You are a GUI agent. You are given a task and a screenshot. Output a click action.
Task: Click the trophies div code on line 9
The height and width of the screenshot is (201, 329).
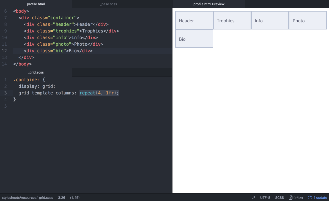pos(72,31)
